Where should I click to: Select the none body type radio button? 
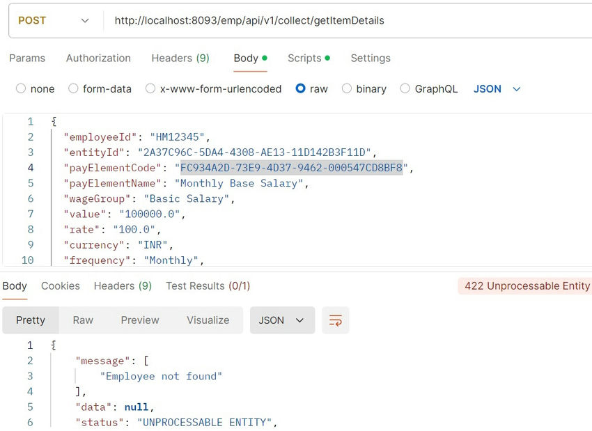click(x=21, y=88)
